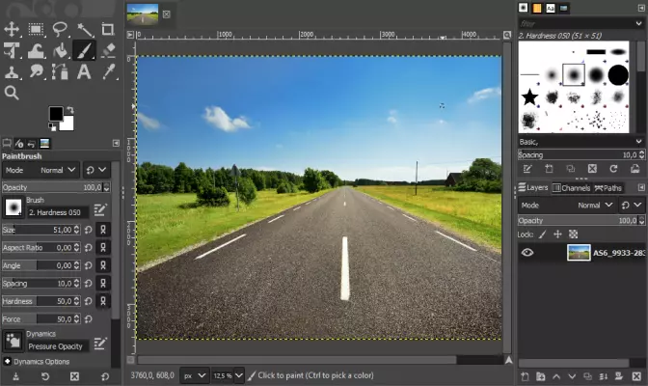The height and width of the screenshot is (386, 648).
Task: Hide the AS6_9933 layer with eye icon
Action: tap(527, 253)
